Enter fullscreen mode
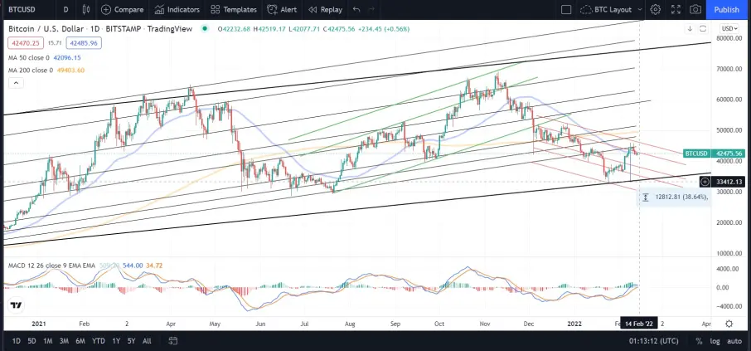The height and width of the screenshot is (351, 751). tap(676, 10)
